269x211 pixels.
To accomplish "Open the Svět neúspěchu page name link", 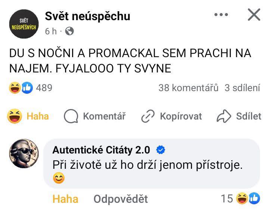I will (x=87, y=16).
